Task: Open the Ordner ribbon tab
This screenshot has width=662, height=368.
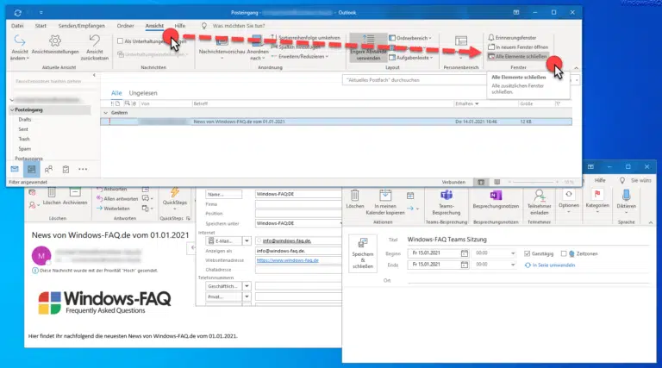Action: tap(125, 26)
